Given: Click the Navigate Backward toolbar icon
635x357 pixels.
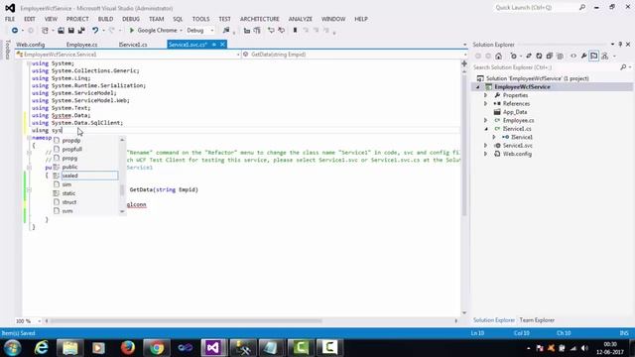Looking at the screenshot, I should (x=15, y=31).
